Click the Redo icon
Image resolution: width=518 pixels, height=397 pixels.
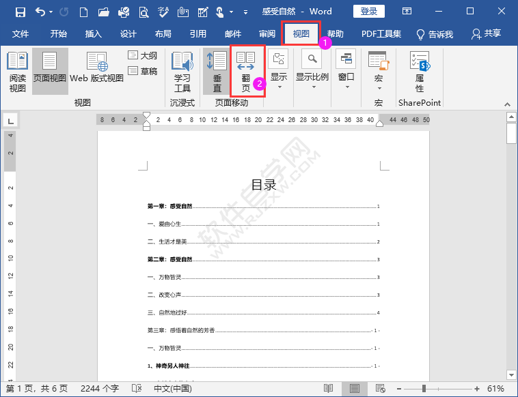tap(64, 12)
